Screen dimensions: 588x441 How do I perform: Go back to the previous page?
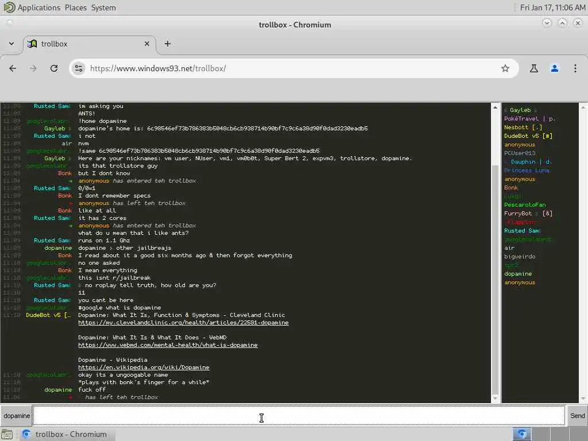pyautogui.click(x=13, y=68)
